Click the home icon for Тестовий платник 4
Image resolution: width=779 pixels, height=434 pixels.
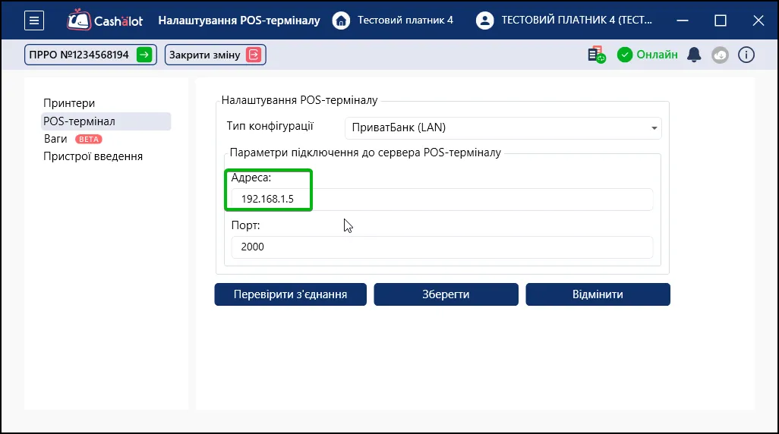(341, 20)
